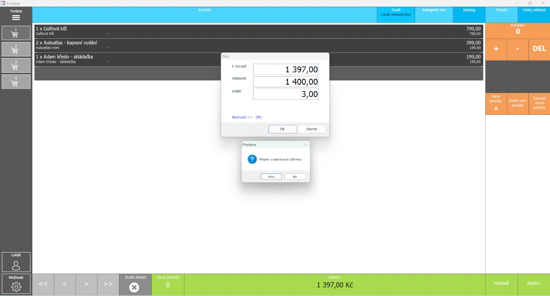Screen dimensions: 550x296
Task: Jump to the first item with << button
Action: tap(43, 284)
